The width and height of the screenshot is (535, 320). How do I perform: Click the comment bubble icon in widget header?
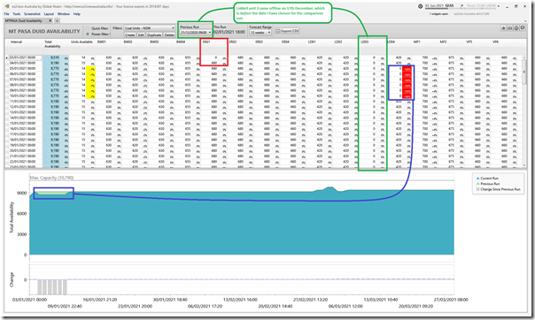click(523, 28)
